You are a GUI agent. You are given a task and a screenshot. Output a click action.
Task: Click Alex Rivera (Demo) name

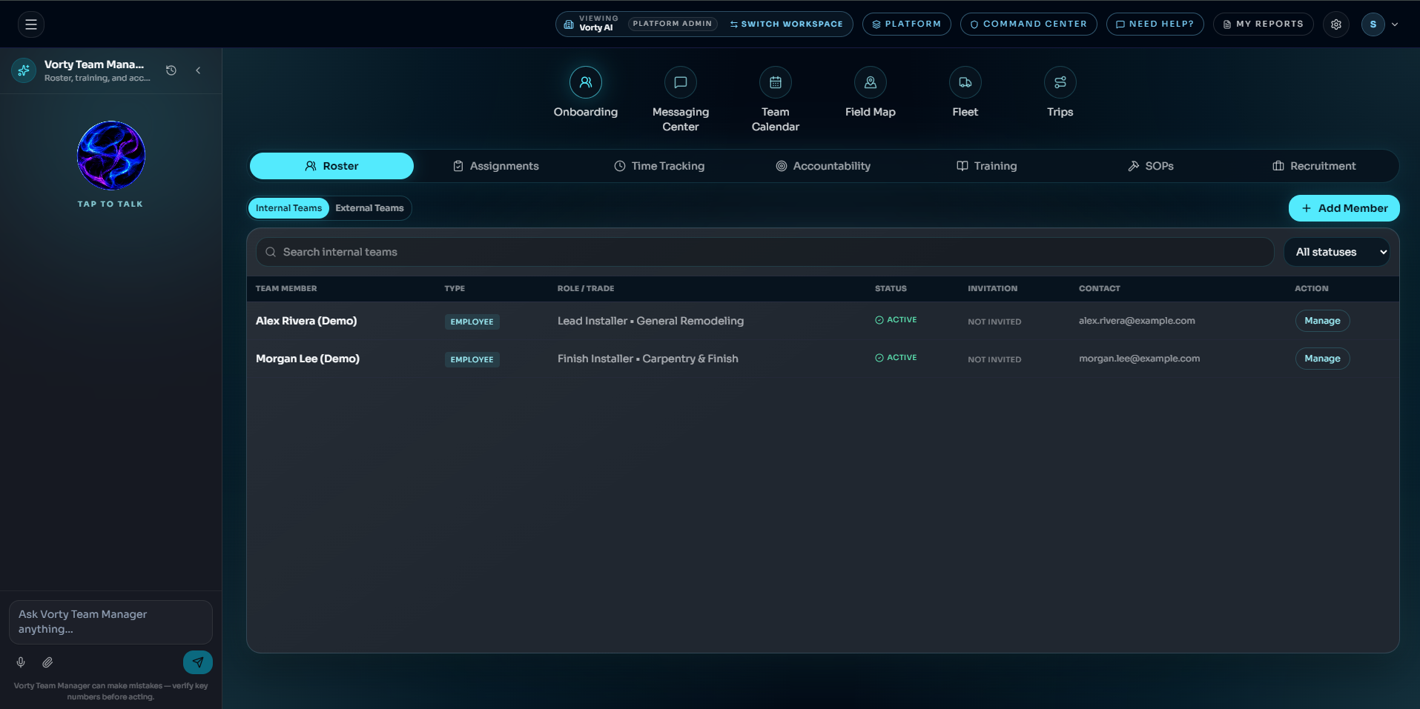point(306,321)
